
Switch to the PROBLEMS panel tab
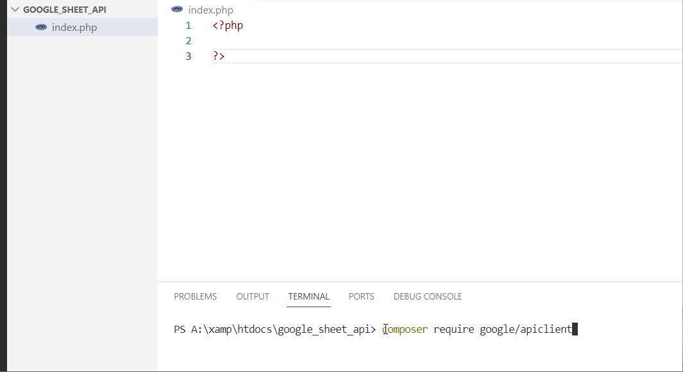coord(195,296)
